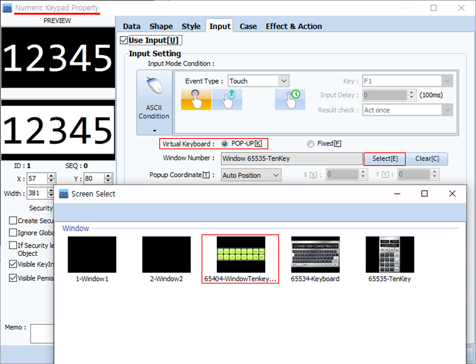This screenshot has height=364, width=476.
Task: Open the Event Type dropdown
Action: 259,81
